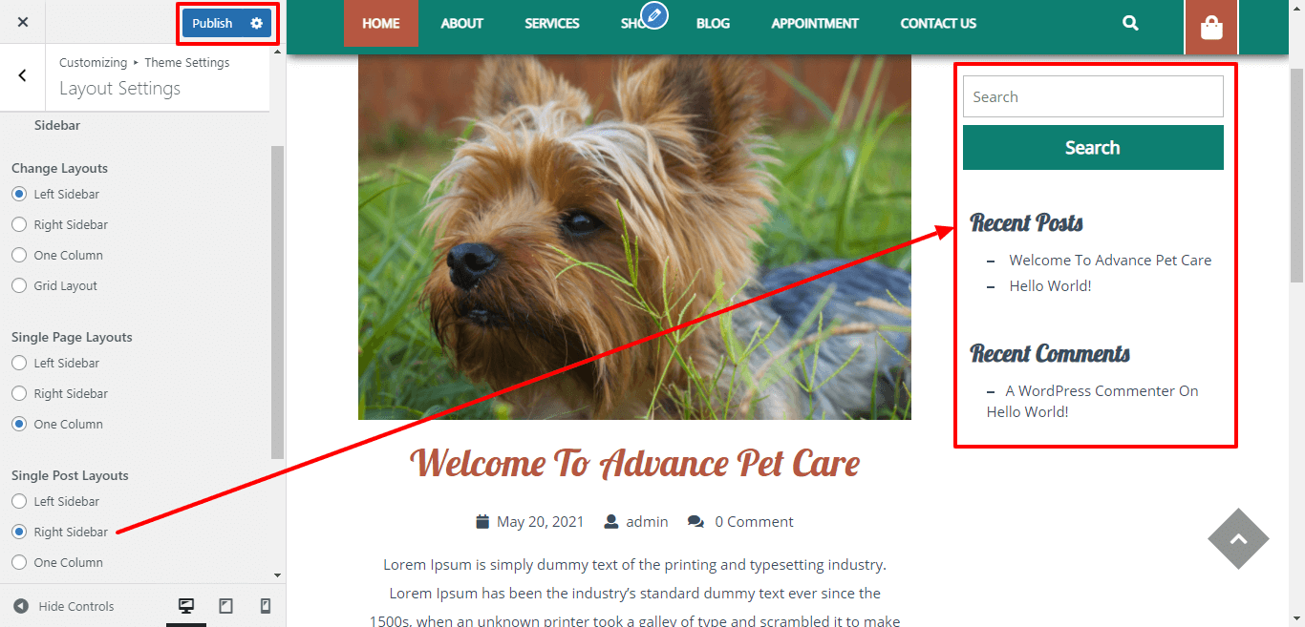1305x627 pixels.
Task: Click the scroll-to-top arrow diamond
Action: [x=1238, y=538]
